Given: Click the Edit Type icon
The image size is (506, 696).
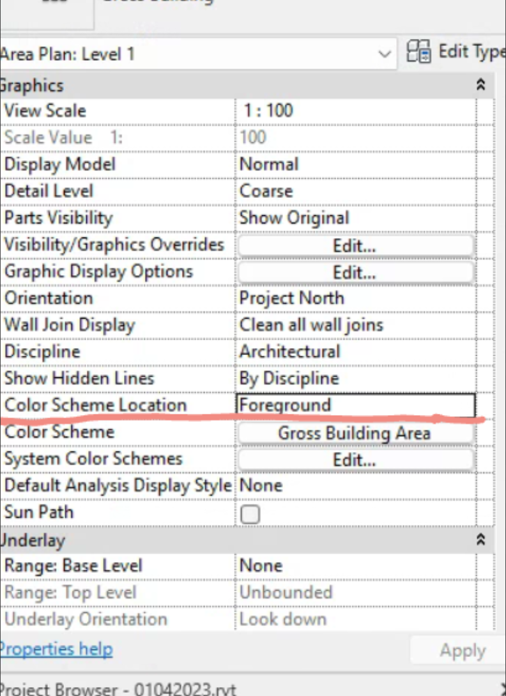Looking at the screenshot, I should tap(418, 52).
